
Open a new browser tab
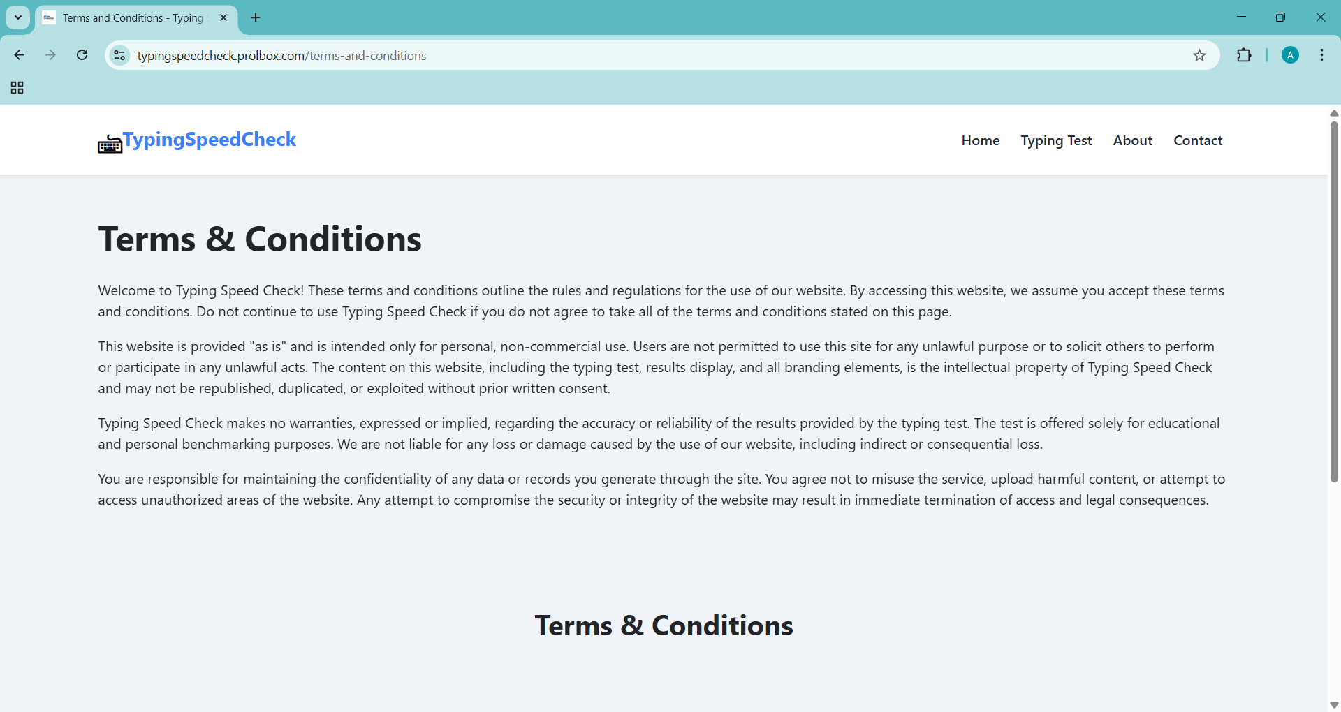(x=256, y=17)
